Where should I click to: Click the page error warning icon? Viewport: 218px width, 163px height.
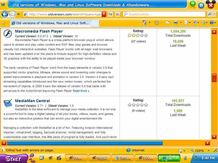[x=2, y=150]
